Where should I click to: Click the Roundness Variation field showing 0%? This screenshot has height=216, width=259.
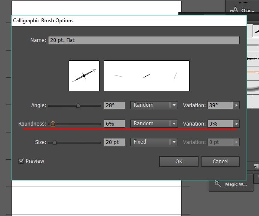coord(220,124)
